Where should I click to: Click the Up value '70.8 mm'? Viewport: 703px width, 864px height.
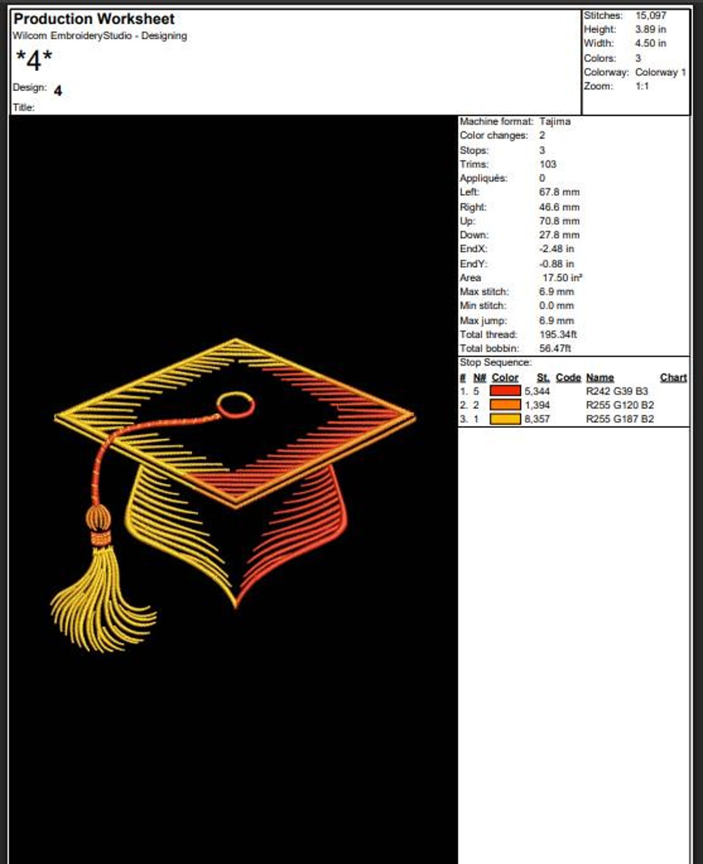[x=559, y=221]
